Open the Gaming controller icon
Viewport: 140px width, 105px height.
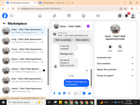98,16
